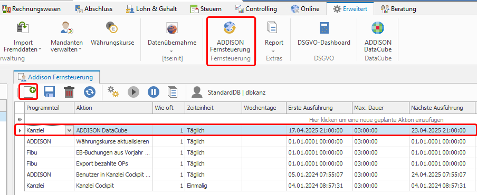Screen dimensions: 477x195
Task: Click first execution 17.04.2025 21:00:00
Action: (319, 130)
